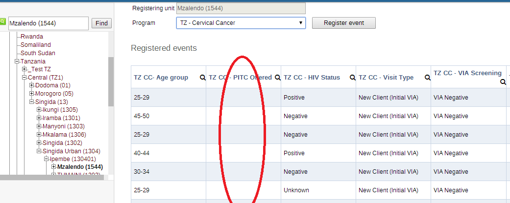This screenshot has width=510, height=203.
Task: Expand the Dodoma (01) node
Action: click(x=32, y=86)
